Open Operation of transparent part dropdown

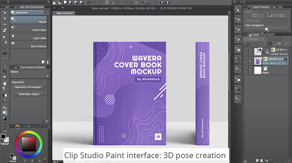point(30,87)
